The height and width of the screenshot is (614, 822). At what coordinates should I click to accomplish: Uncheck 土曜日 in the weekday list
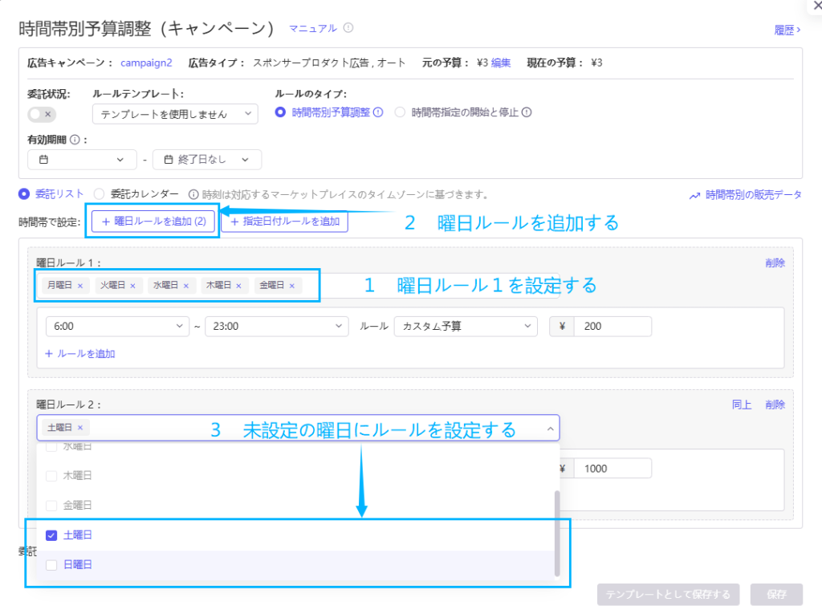pyautogui.click(x=51, y=535)
